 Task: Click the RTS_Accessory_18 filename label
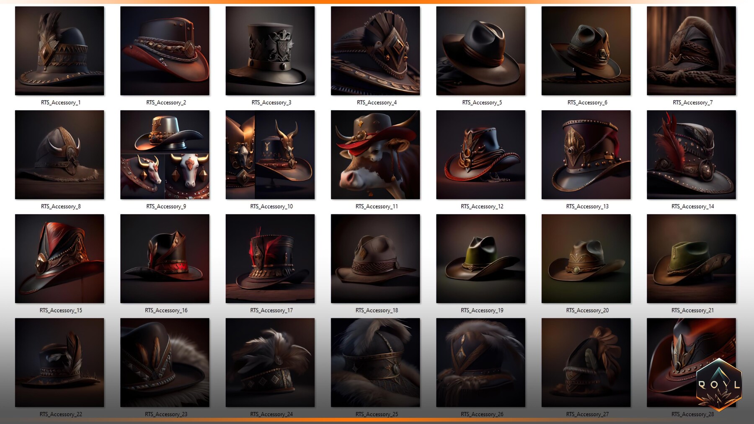tap(375, 310)
